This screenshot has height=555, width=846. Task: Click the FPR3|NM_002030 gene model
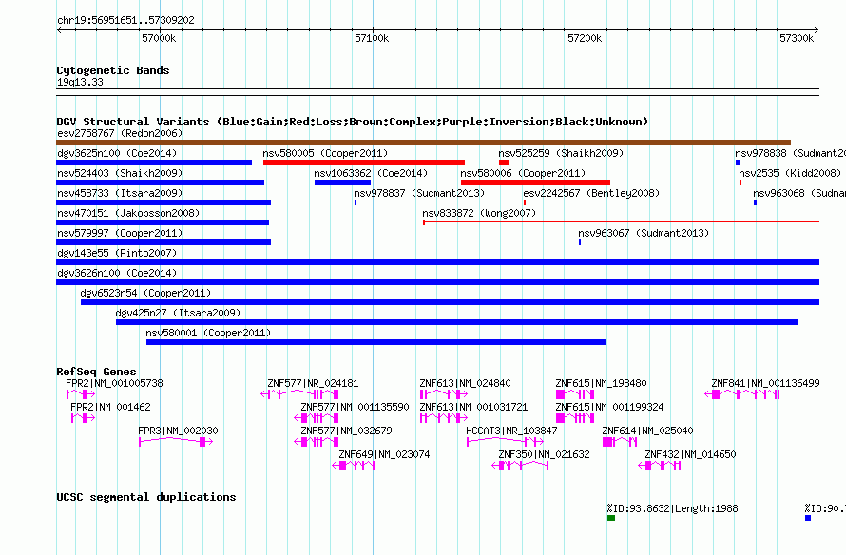176,442
